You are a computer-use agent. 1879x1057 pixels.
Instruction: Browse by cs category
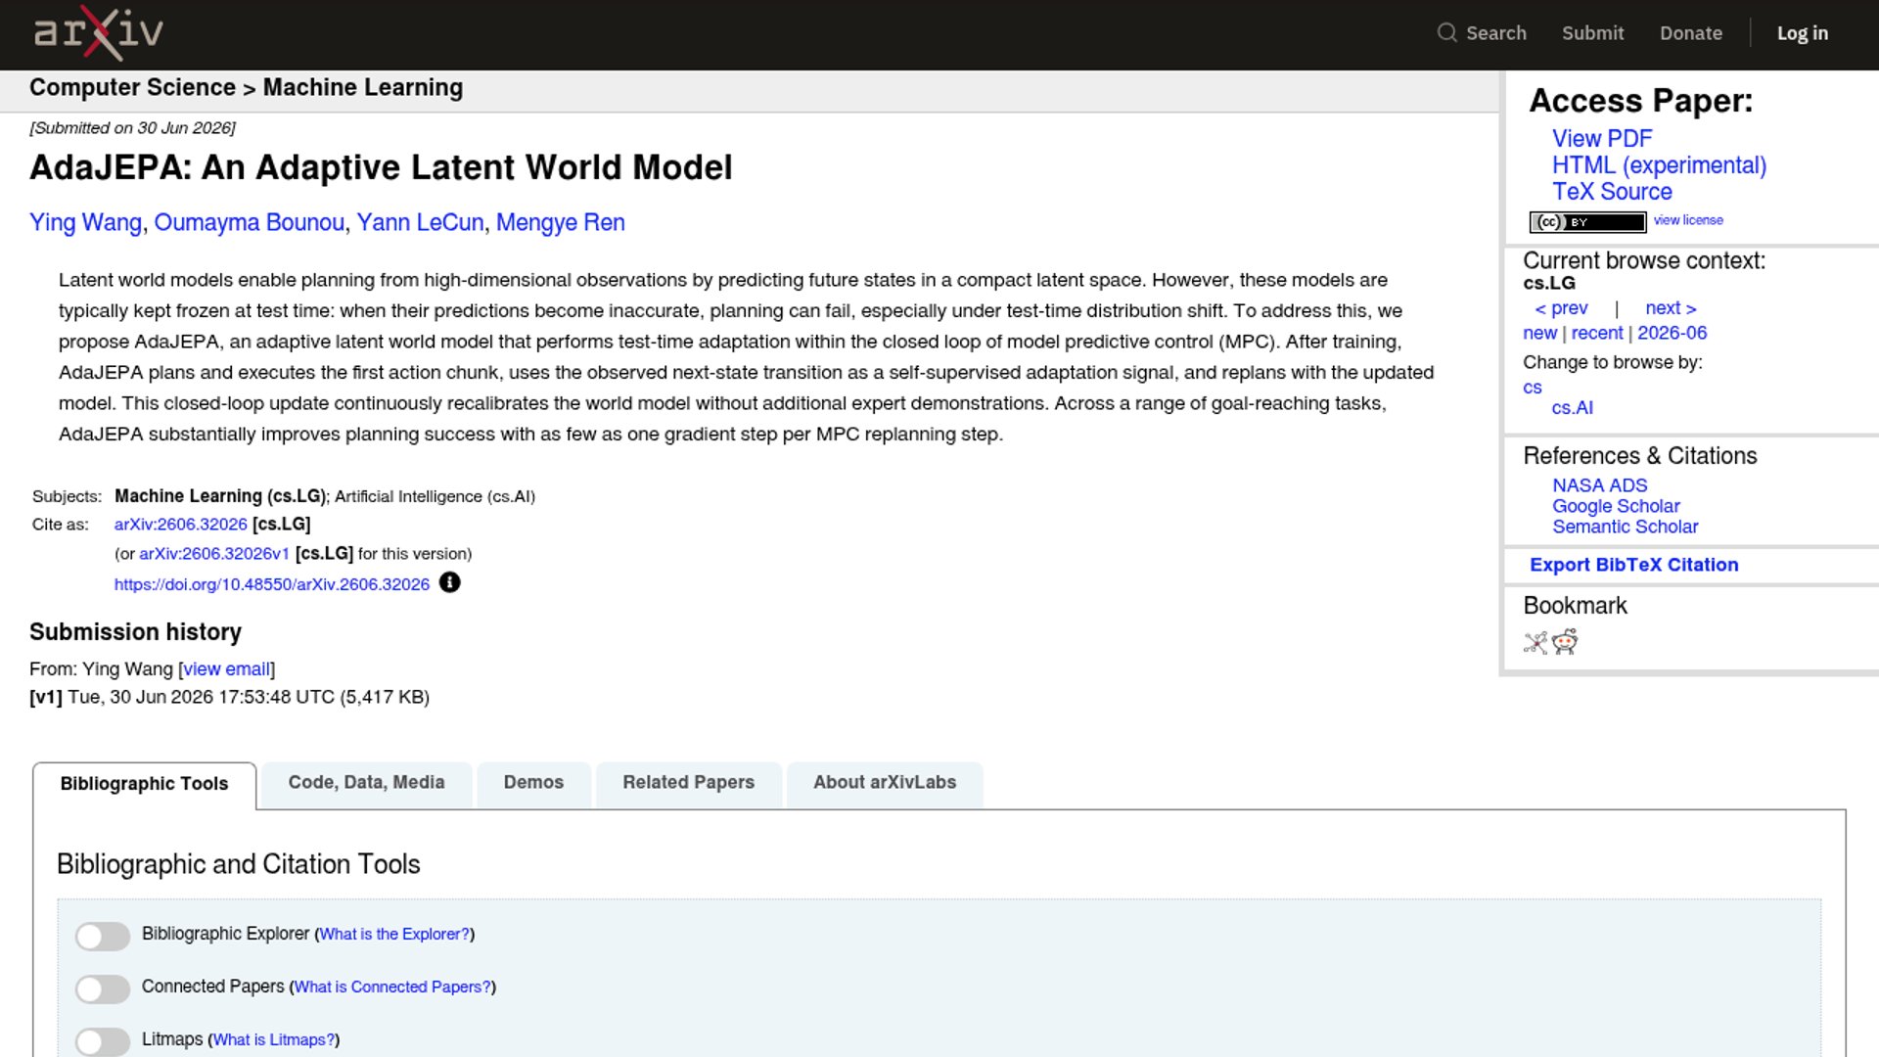click(x=1533, y=388)
